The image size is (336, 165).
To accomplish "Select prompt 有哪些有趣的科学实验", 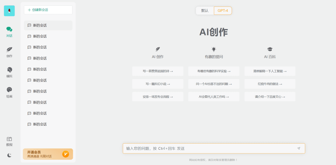I will tap(214, 71).
